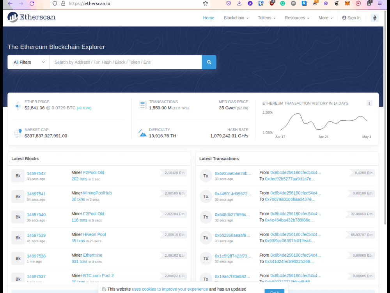
Task: Open the MetaMask fox extension icon
Action: [347, 4]
